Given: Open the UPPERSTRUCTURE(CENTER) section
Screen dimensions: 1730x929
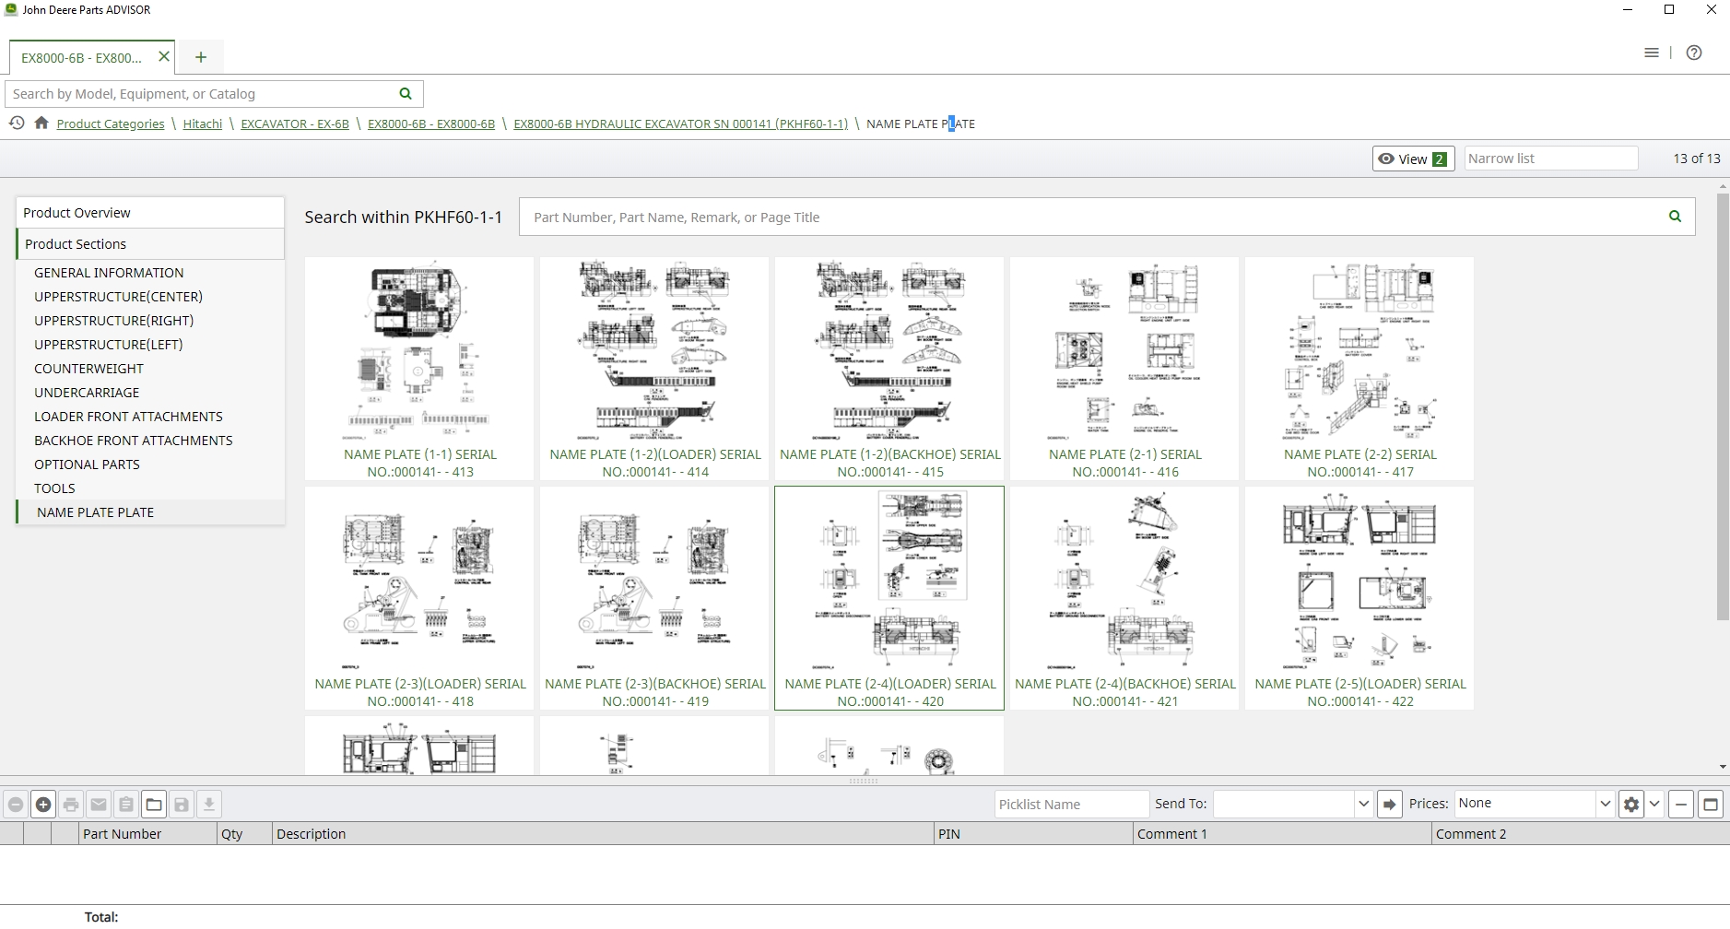Looking at the screenshot, I should click(118, 297).
